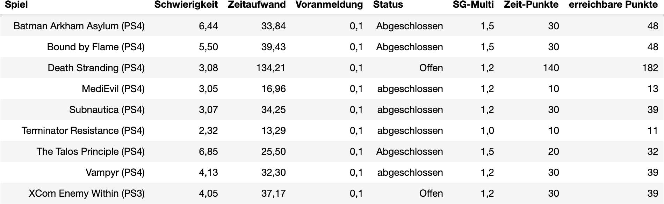Viewport: 664px width, 204px height.
Task: Click the MediEvil (PS4) game cell
Action: 113,89
